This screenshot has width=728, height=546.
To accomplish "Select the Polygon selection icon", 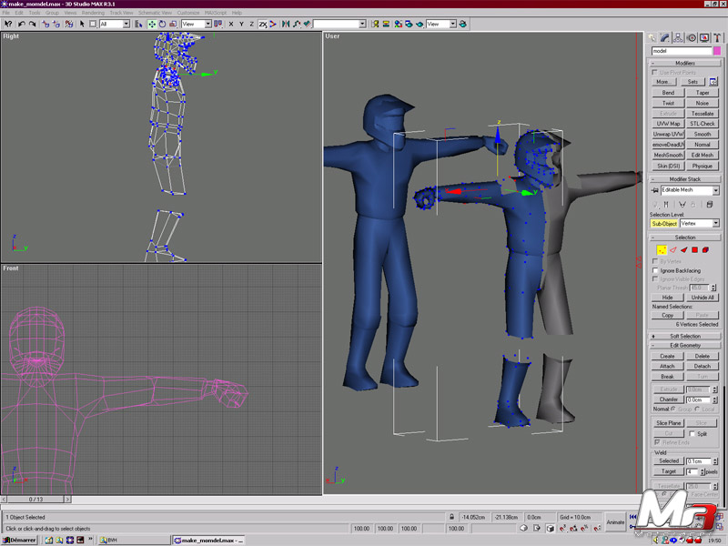I will pyautogui.click(x=694, y=249).
